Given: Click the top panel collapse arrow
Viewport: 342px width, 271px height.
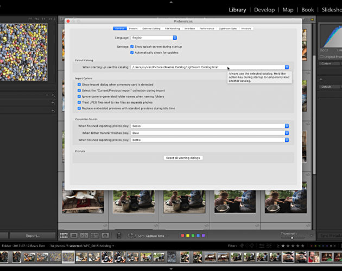Looking at the screenshot, I should 171,2.
